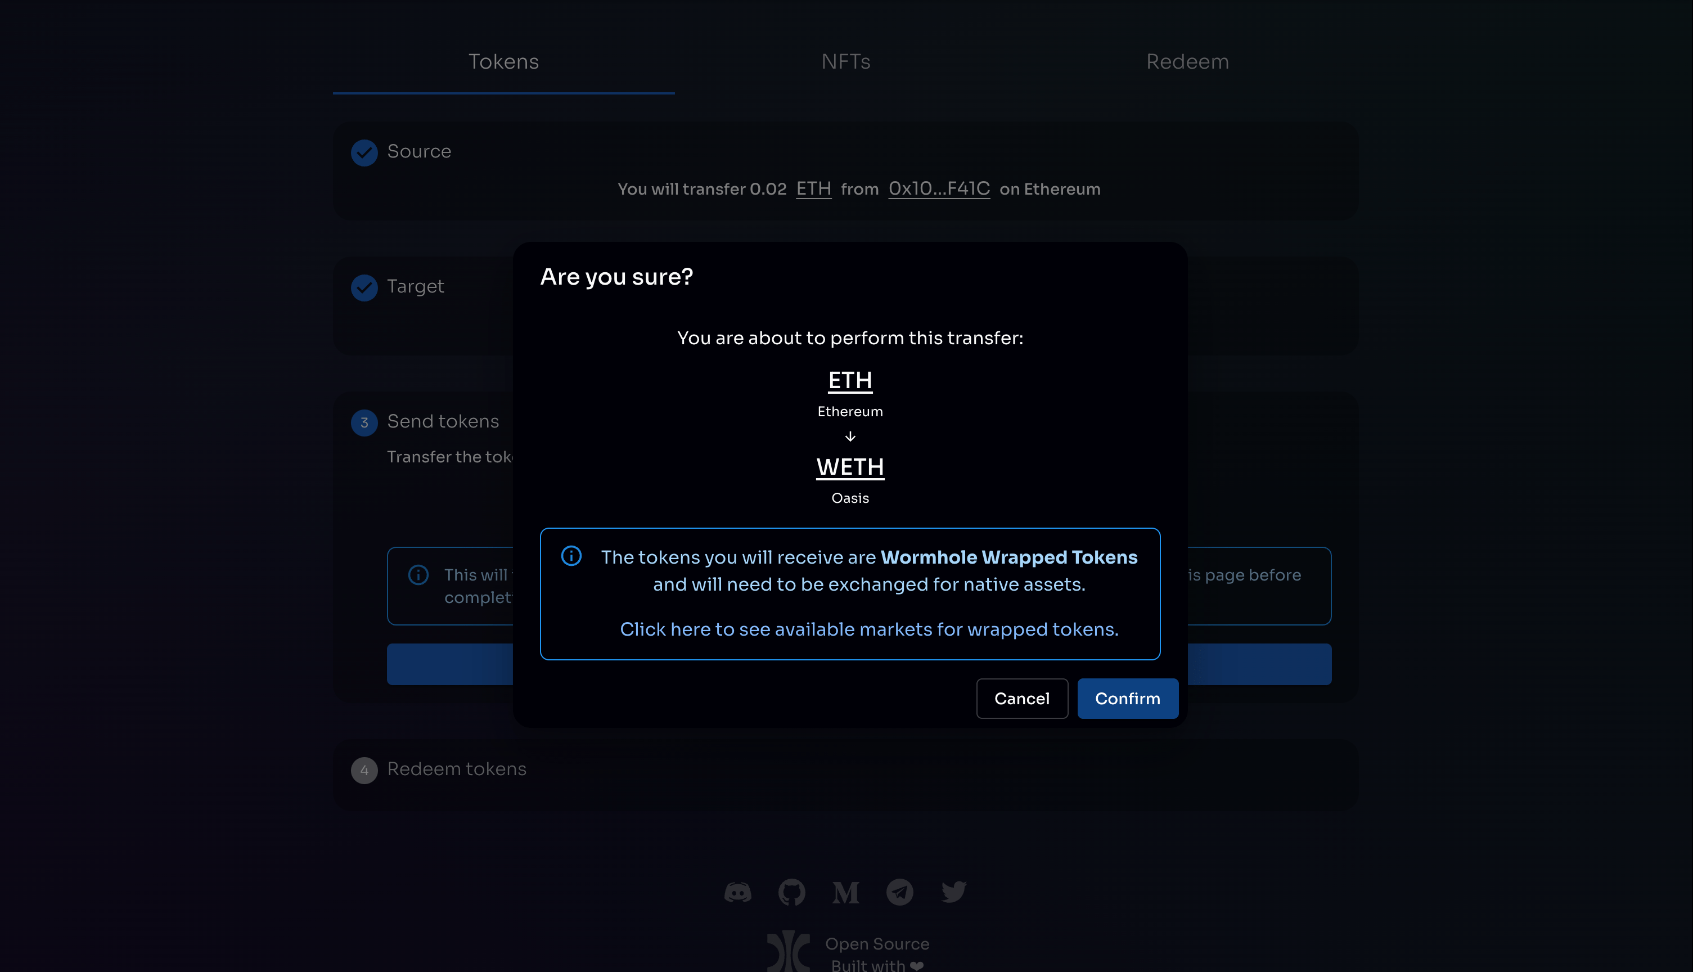The image size is (1693, 972).
Task: Confirm the transfer in the dialog
Action: [x=1127, y=698]
